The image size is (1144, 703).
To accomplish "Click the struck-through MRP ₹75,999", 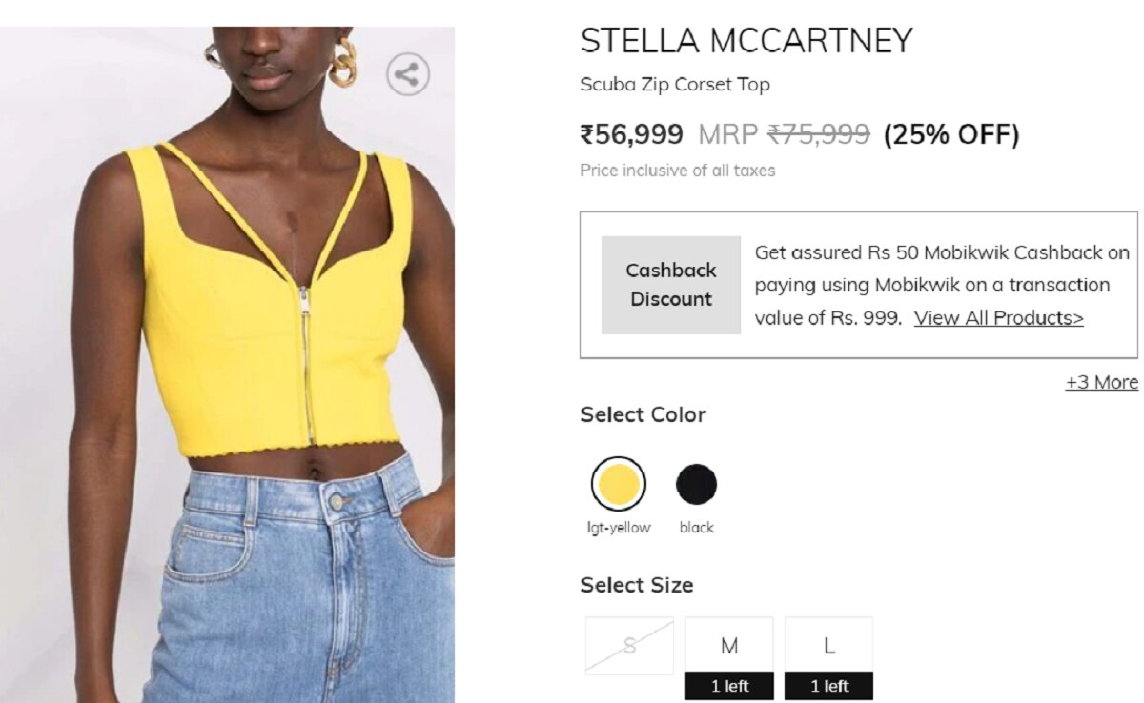I will click(x=818, y=134).
